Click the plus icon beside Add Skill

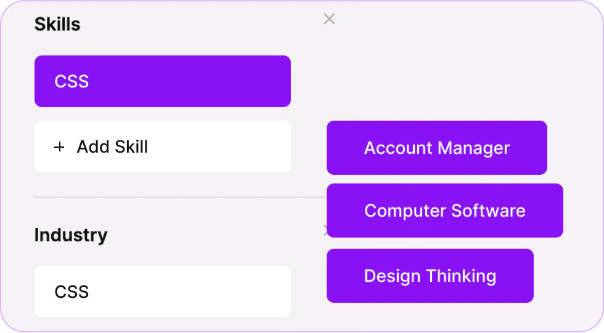59,147
